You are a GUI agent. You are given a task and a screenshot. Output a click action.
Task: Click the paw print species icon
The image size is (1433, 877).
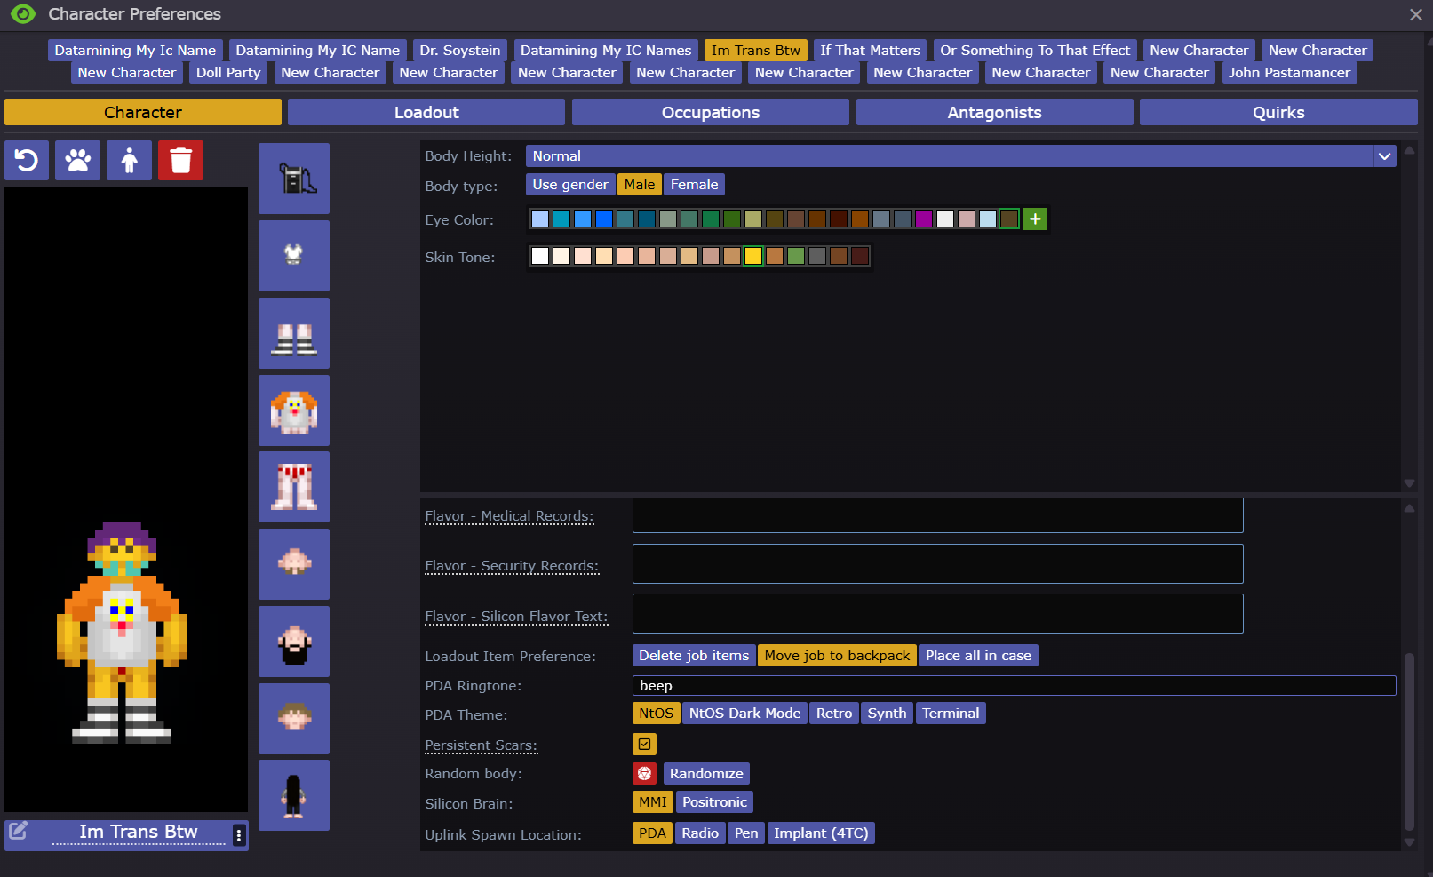coord(78,161)
